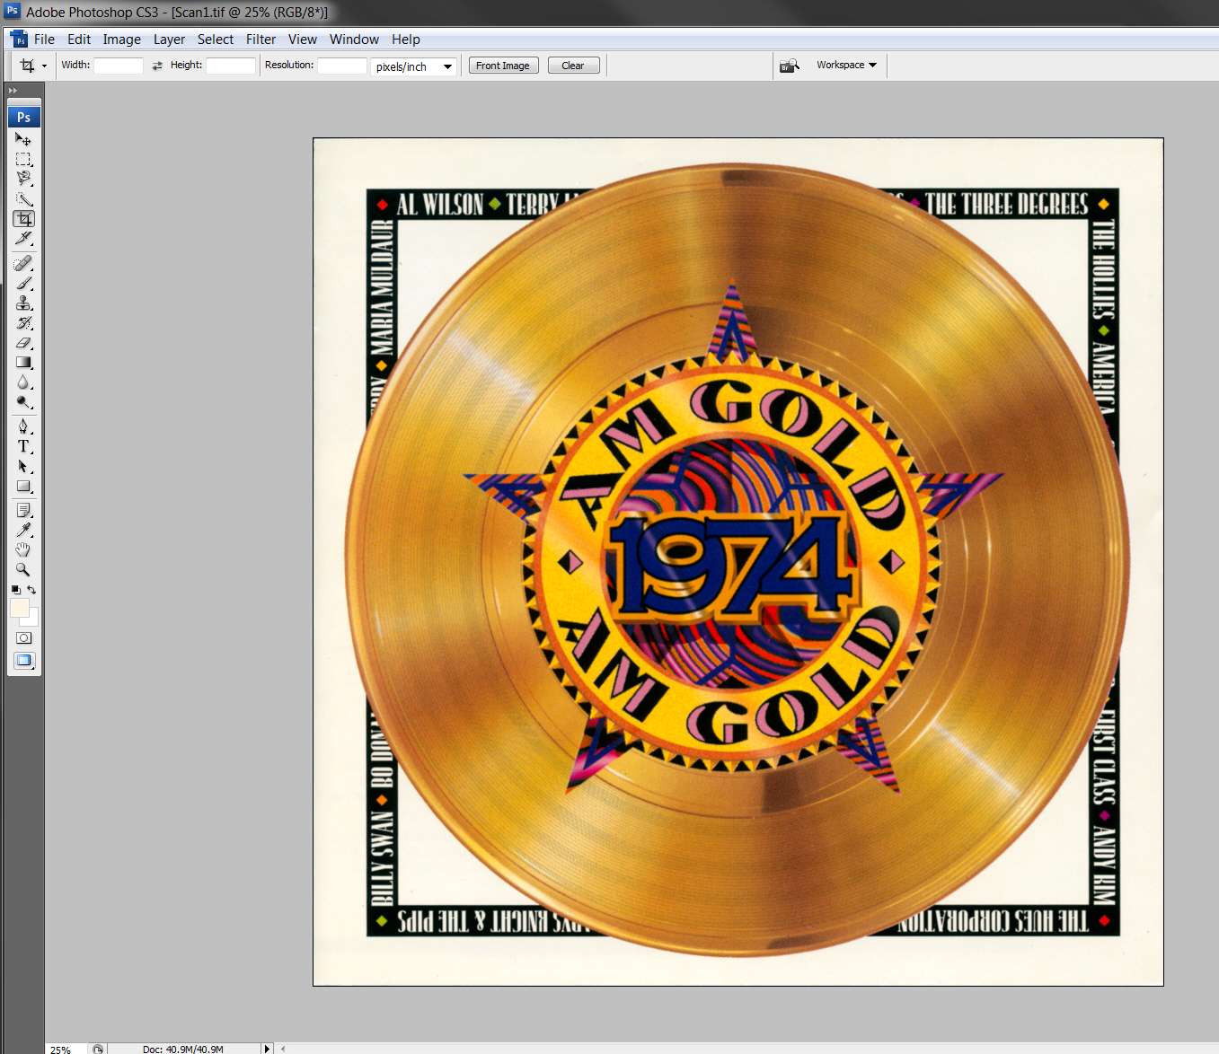
Task: Swap the Width and Height values
Action: point(157,66)
